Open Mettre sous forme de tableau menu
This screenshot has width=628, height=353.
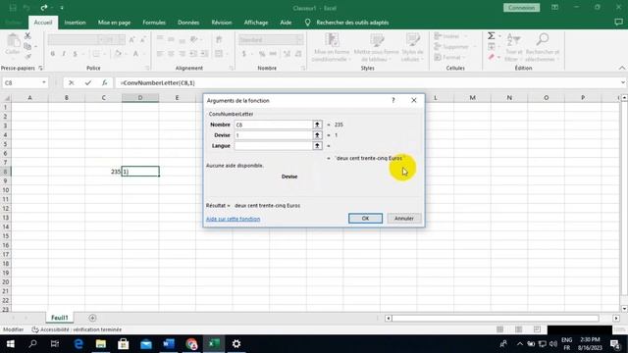click(376, 48)
